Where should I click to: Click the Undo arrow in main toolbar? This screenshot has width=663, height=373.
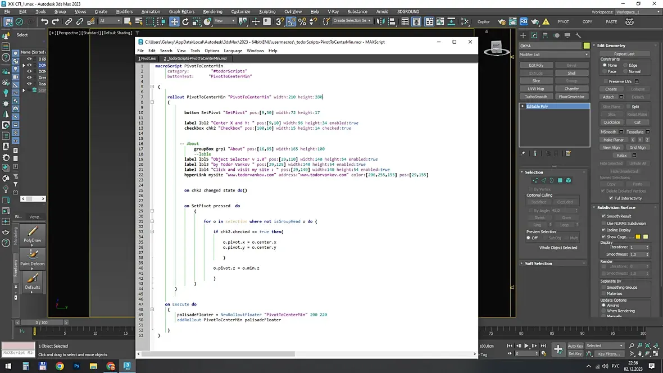point(44,21)
